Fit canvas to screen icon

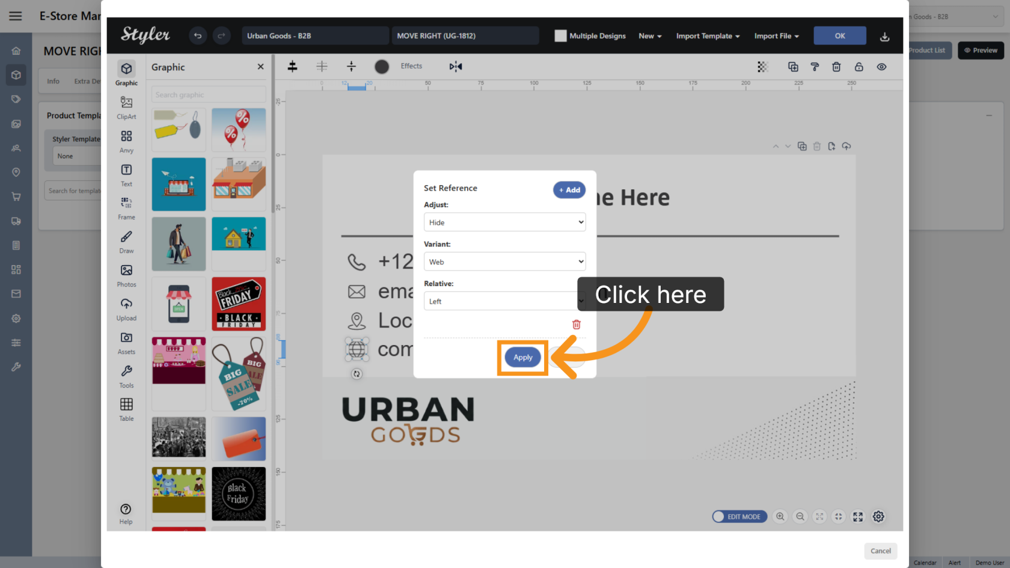[x=819, y=516]
